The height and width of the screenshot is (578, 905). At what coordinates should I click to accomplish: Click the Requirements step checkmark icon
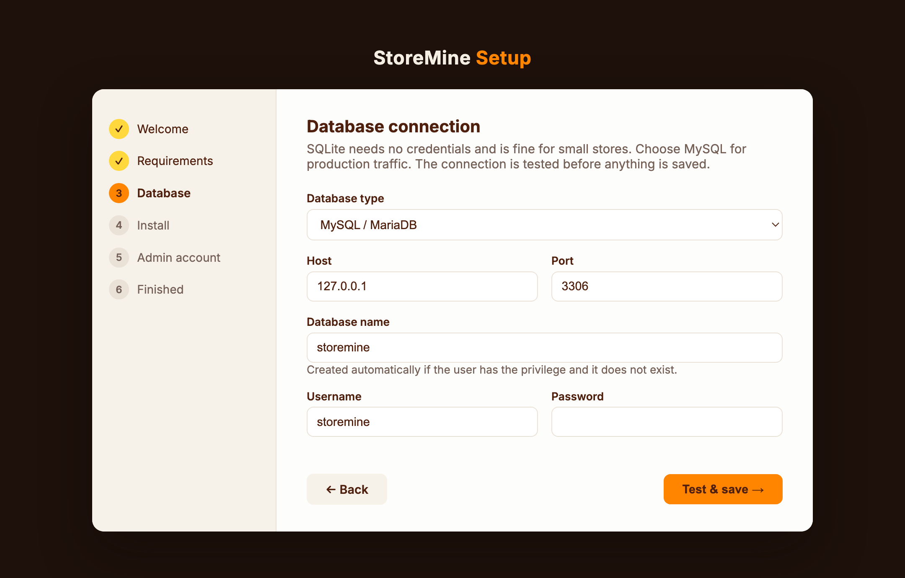tap(119, 161)
